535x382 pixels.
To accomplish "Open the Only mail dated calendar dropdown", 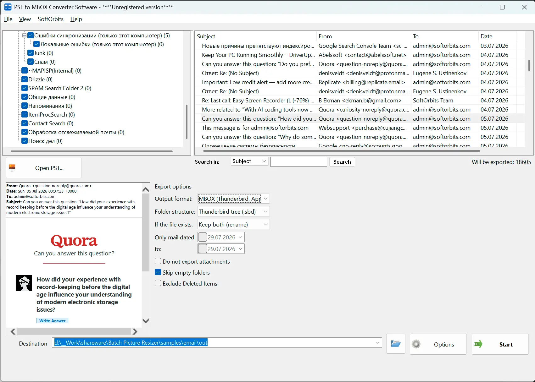I will point(240,237).
